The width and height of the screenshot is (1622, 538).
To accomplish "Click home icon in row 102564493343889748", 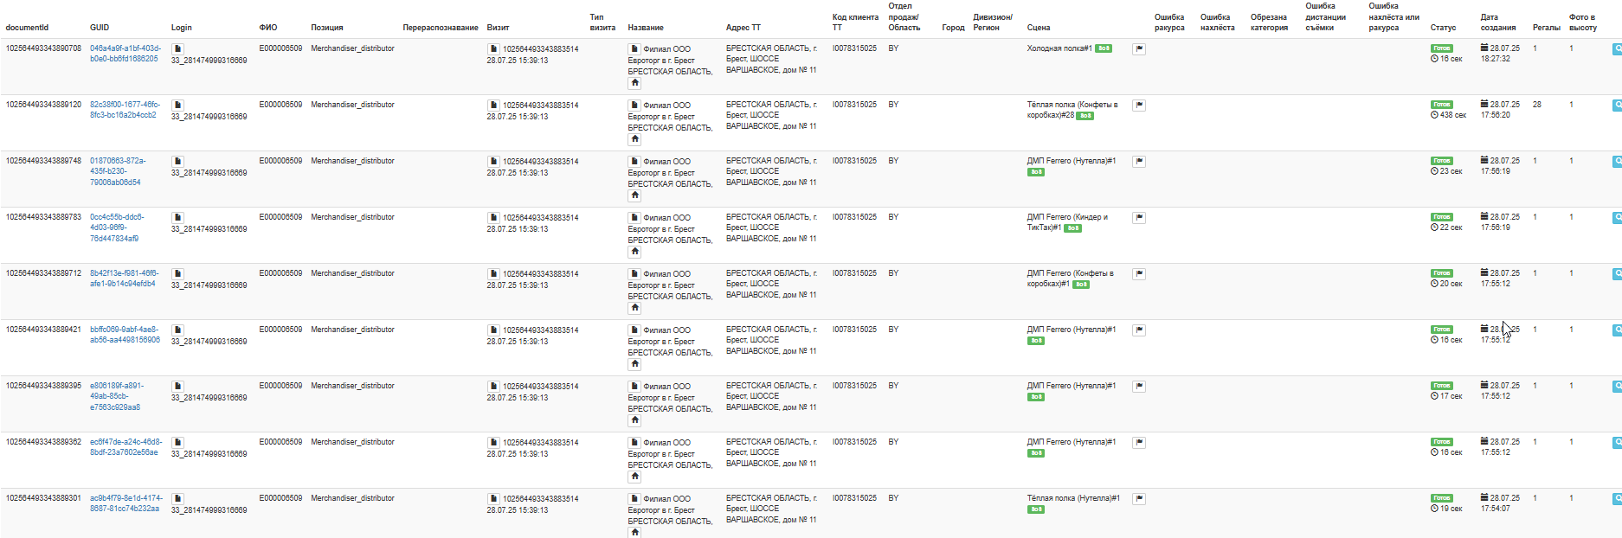I will pos(634,195).
